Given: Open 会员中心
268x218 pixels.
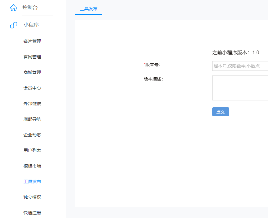Looking at the screenshot, I should pyautogui.click(x=32, y=88).
